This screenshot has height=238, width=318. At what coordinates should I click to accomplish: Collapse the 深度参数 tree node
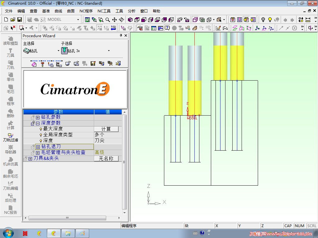(x=38, y=123)
